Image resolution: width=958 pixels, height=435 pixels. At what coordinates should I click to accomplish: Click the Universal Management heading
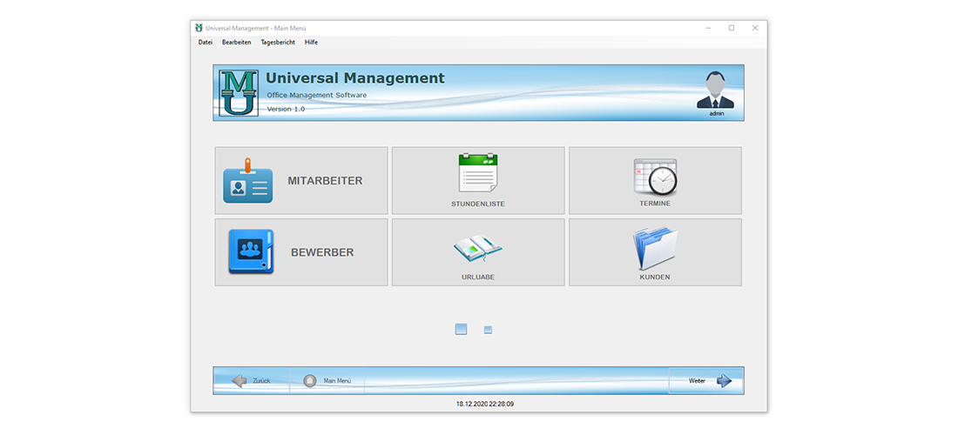tap(355, 78)
